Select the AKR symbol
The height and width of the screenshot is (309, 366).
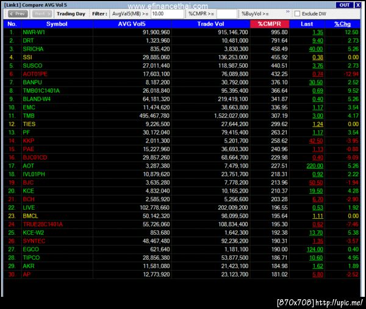pyautogui.click(x=29, y=266)
